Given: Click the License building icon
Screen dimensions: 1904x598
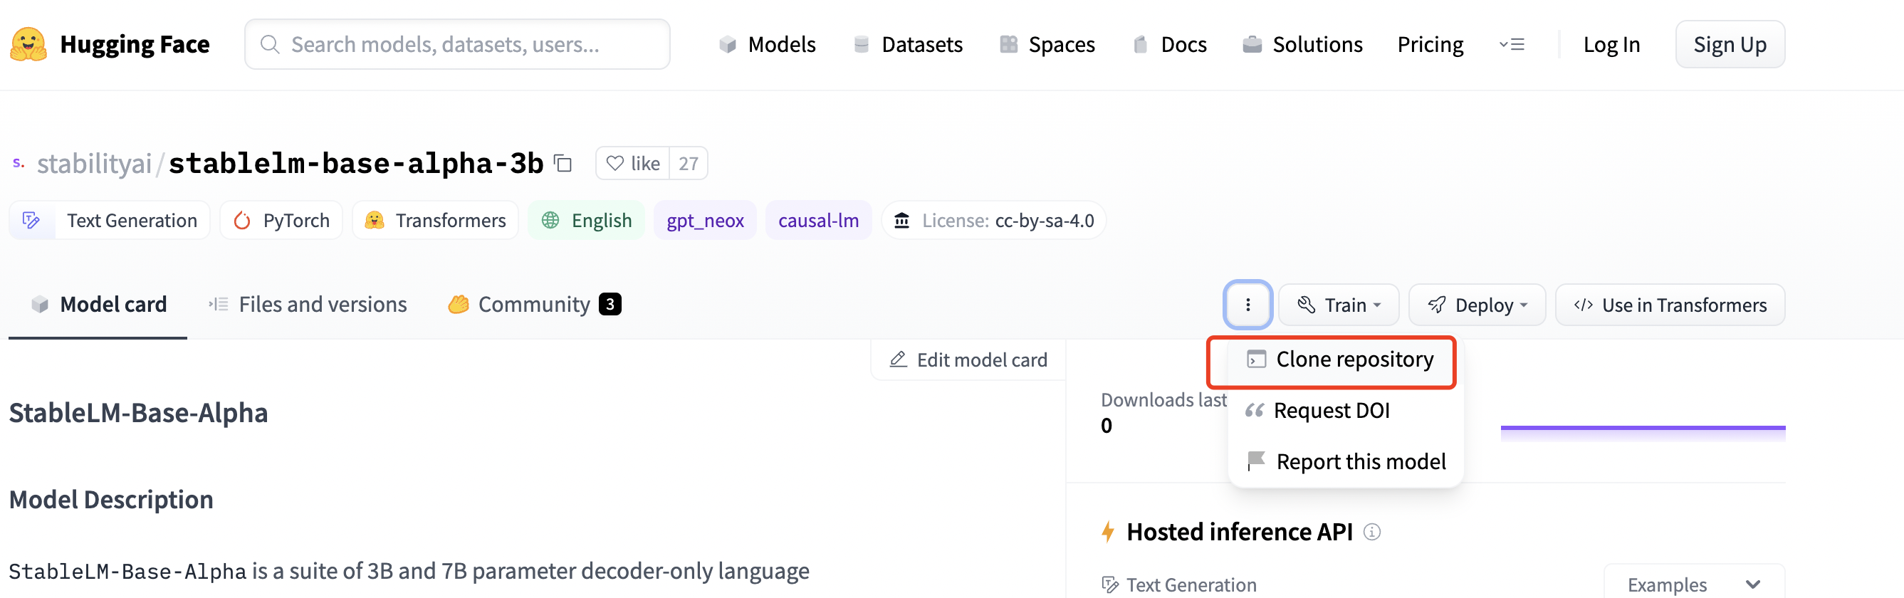Looking at the screenshot, I should pyautogui.click(x=901, y=220).
